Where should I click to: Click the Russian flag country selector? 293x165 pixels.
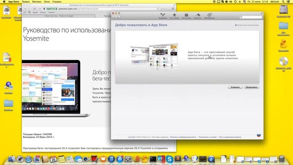[259, 135]
